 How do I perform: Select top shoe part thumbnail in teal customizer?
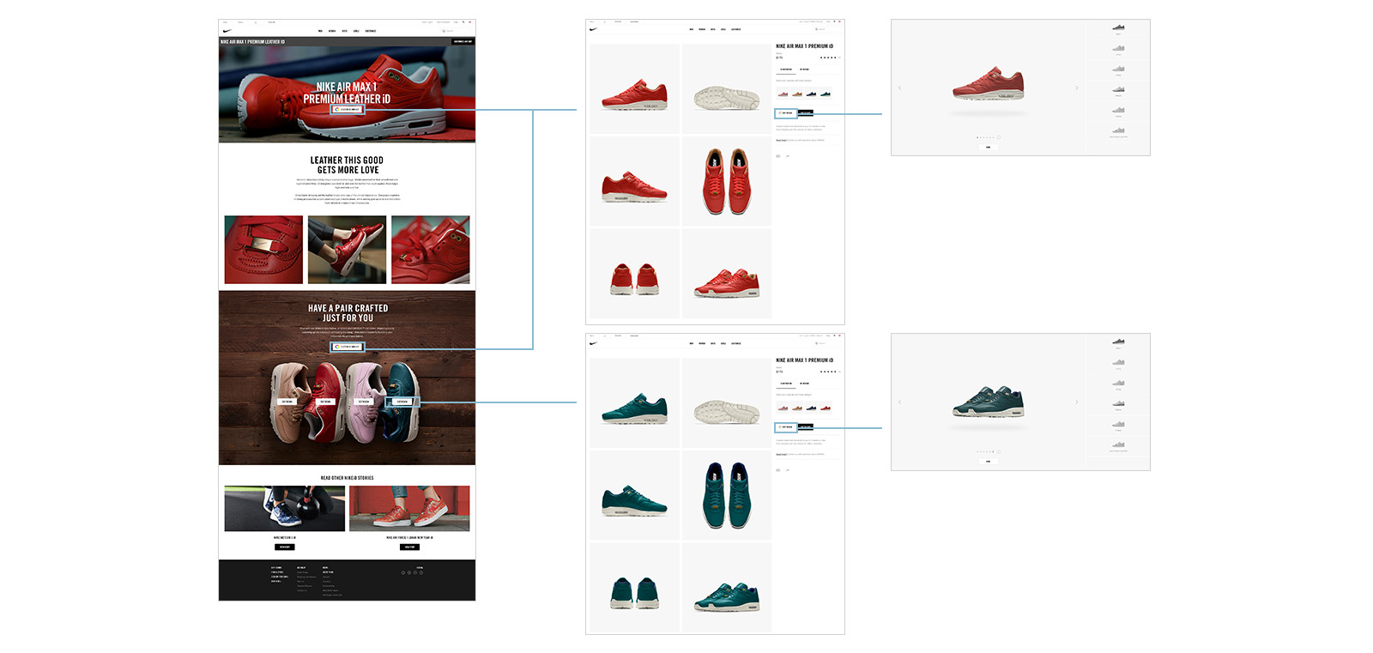click(1118, 342)
